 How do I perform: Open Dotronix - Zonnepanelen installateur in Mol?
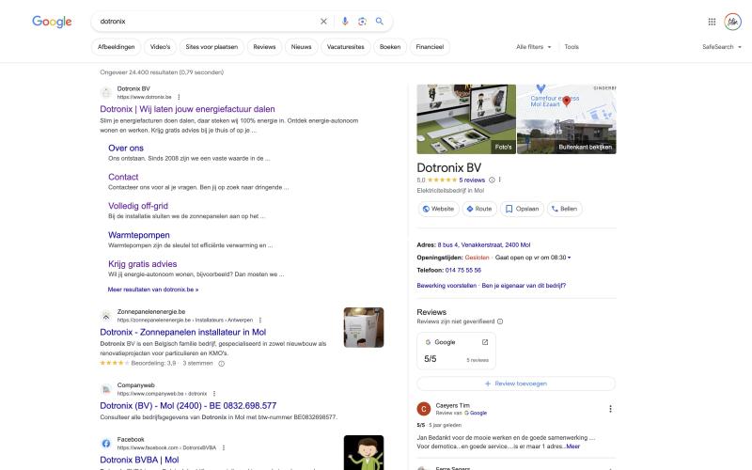coord(182,333)
